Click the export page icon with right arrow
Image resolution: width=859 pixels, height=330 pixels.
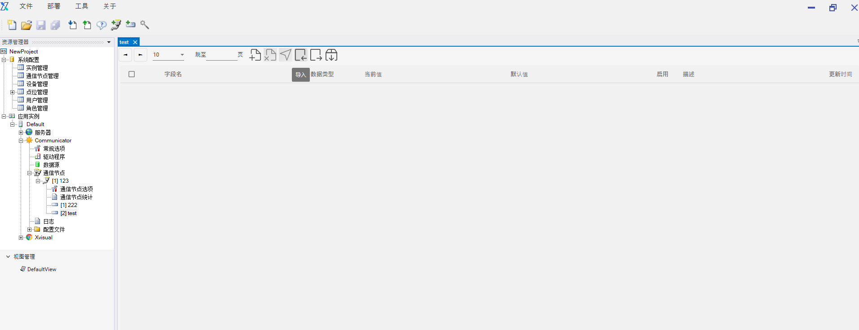pos(316,55)
